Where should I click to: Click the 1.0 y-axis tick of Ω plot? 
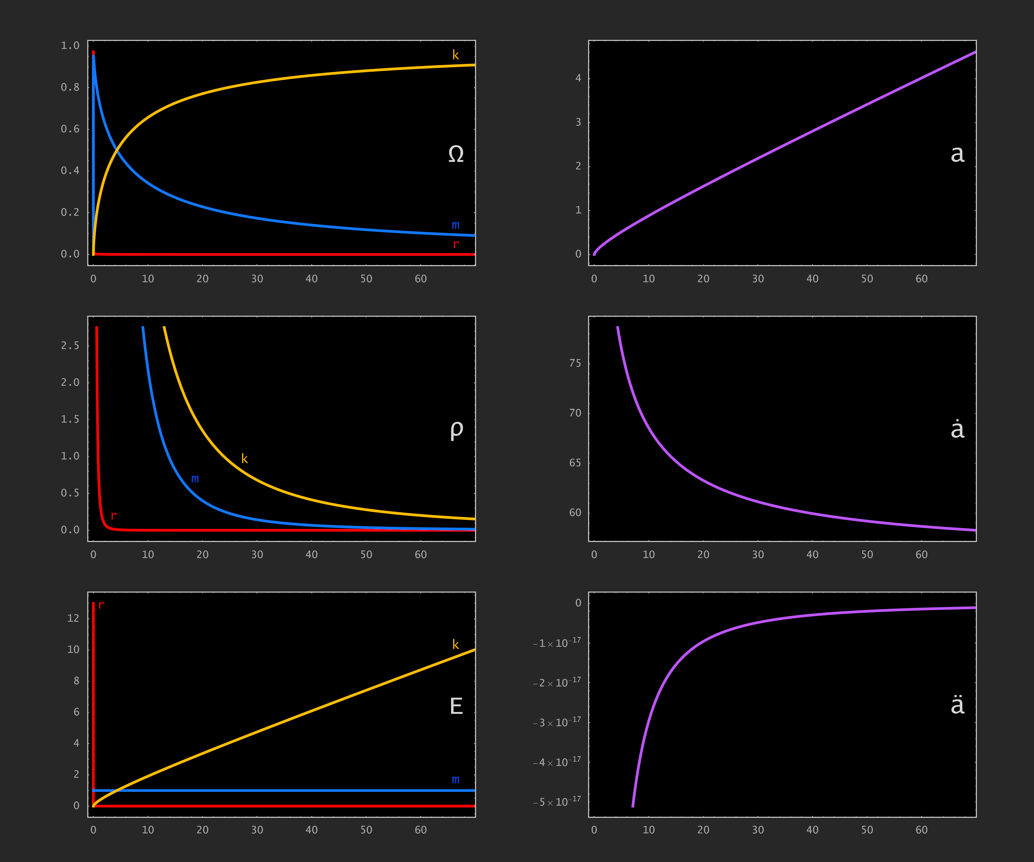click(70, 45)
